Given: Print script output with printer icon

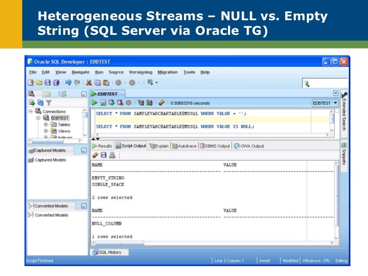Looking at the screenshot, I should coord(112,155).
